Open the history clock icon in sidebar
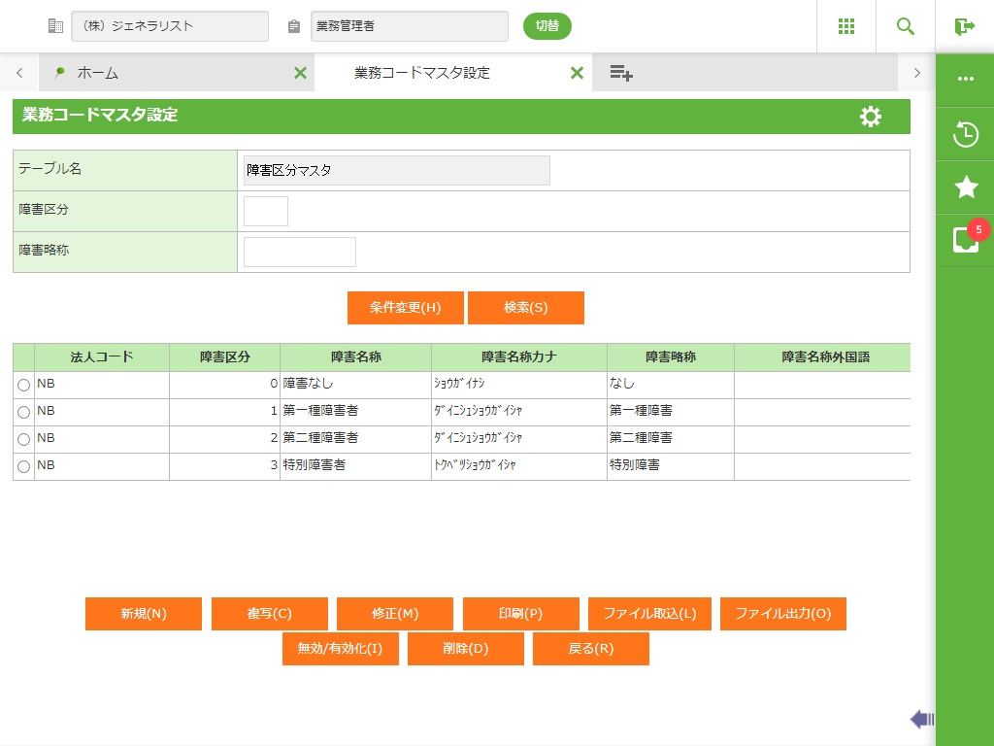994x746 pixels. pyautogui.click(x=965, y=134)
